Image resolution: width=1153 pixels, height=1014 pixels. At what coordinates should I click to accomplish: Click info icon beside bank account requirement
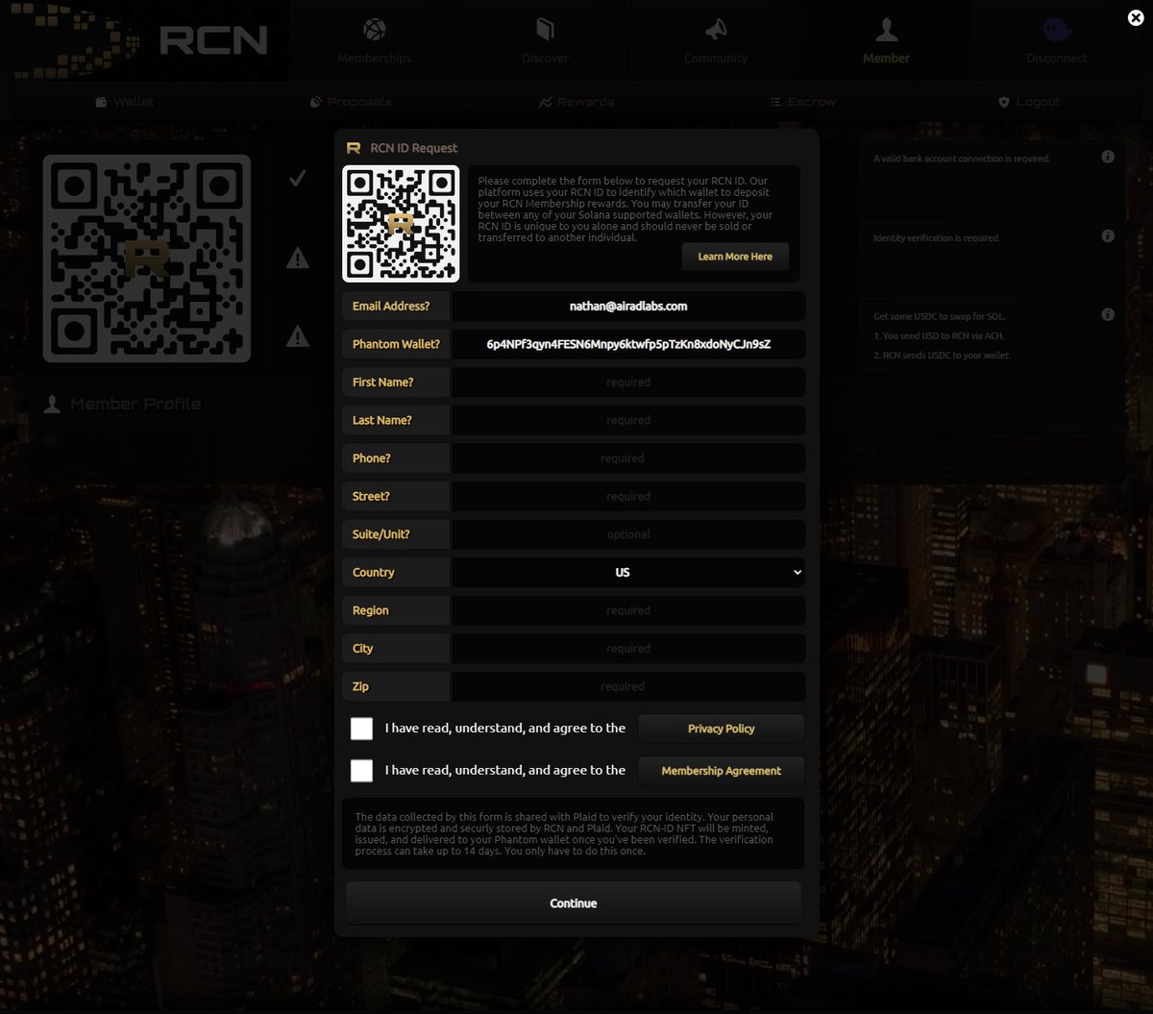(1108, 157)
